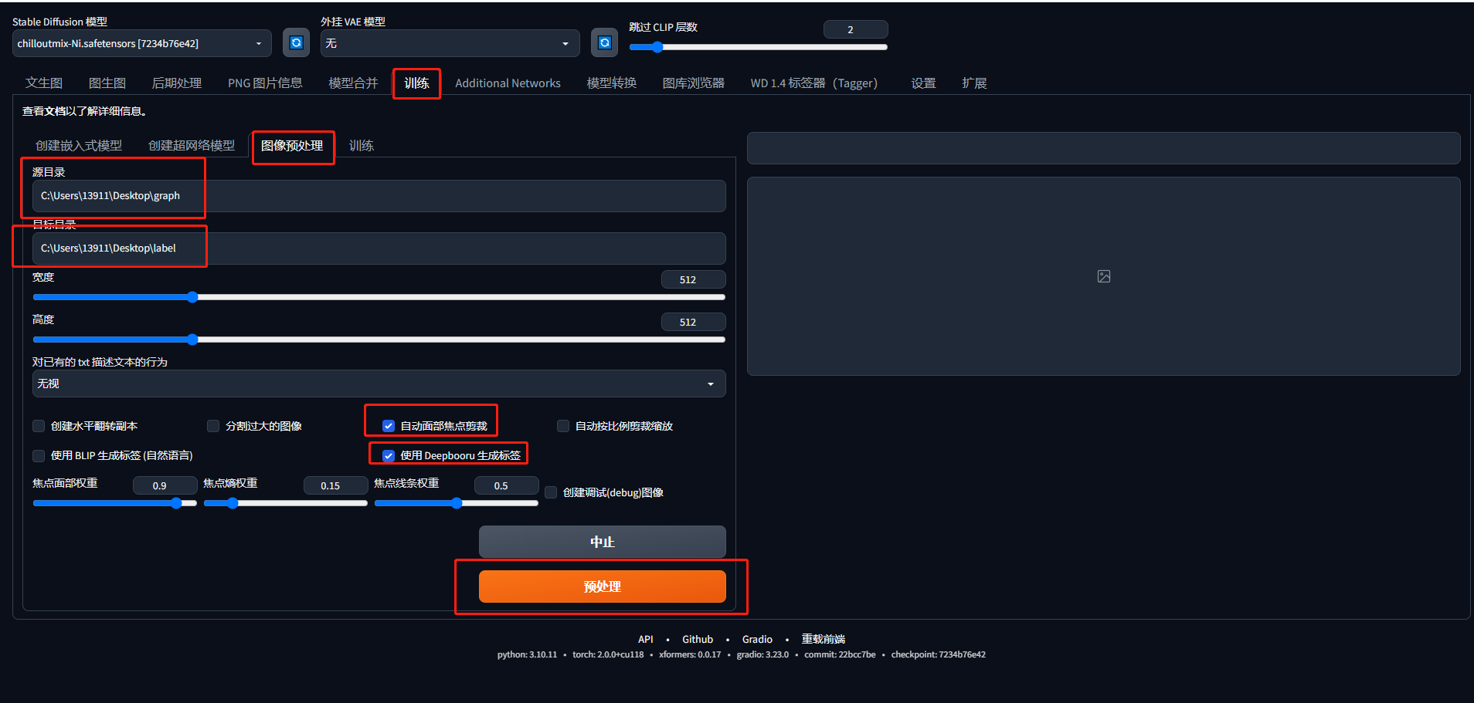Open the PNG 图片信息 tab
Screen dimensions: 1474x703
pos(265,83)
